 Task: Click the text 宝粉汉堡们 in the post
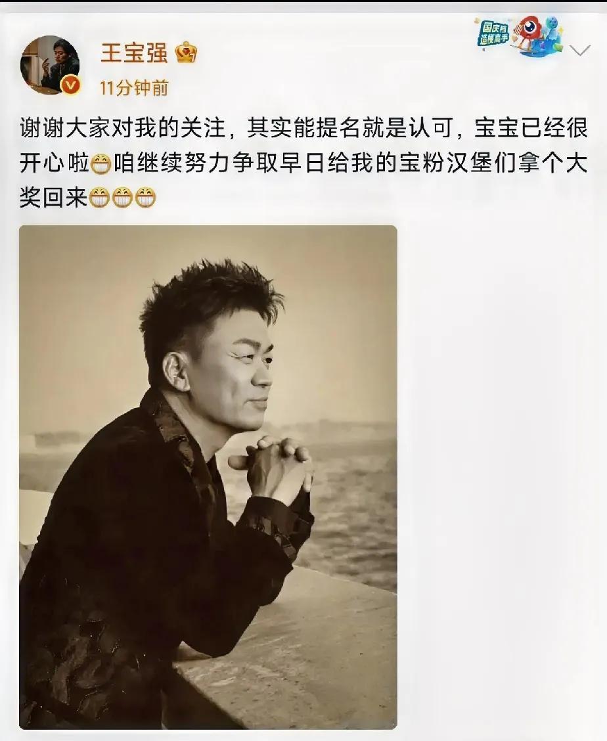(456, 164)
